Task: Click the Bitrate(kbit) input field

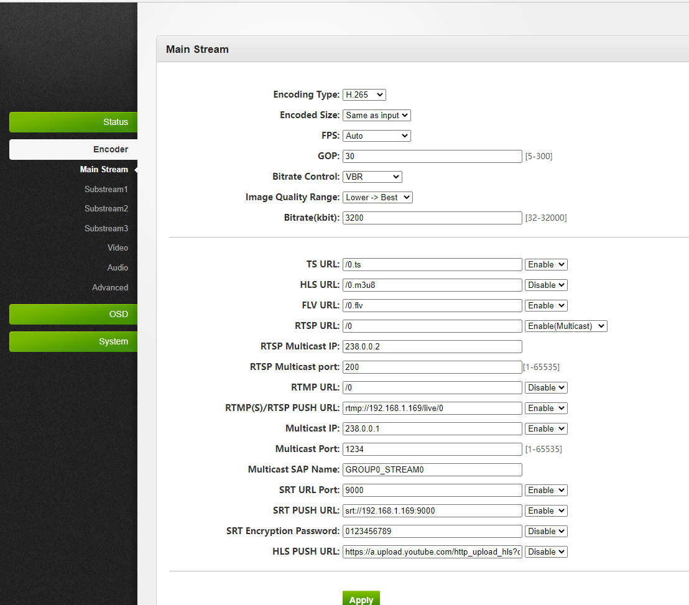Action: [432, 218]
